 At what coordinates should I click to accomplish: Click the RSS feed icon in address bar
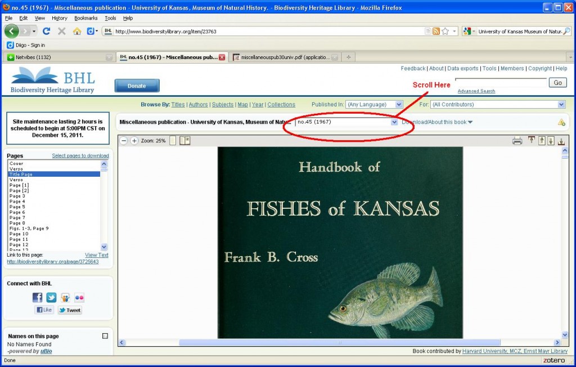pyautogui.click(x=436, y=32)
